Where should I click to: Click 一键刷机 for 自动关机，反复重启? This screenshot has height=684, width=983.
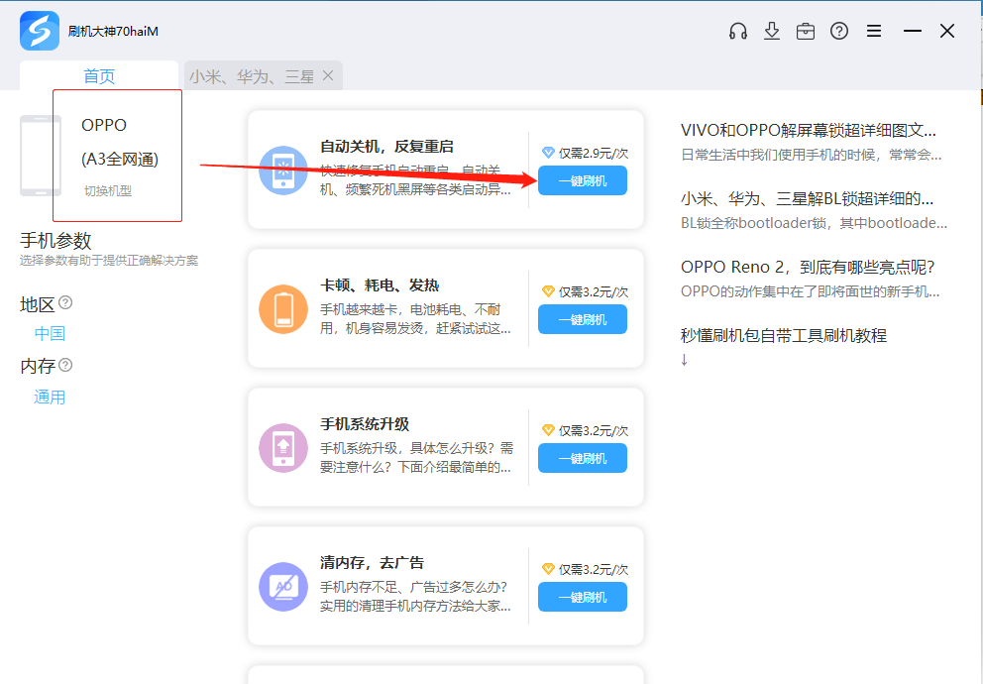[x=583, y=180]
